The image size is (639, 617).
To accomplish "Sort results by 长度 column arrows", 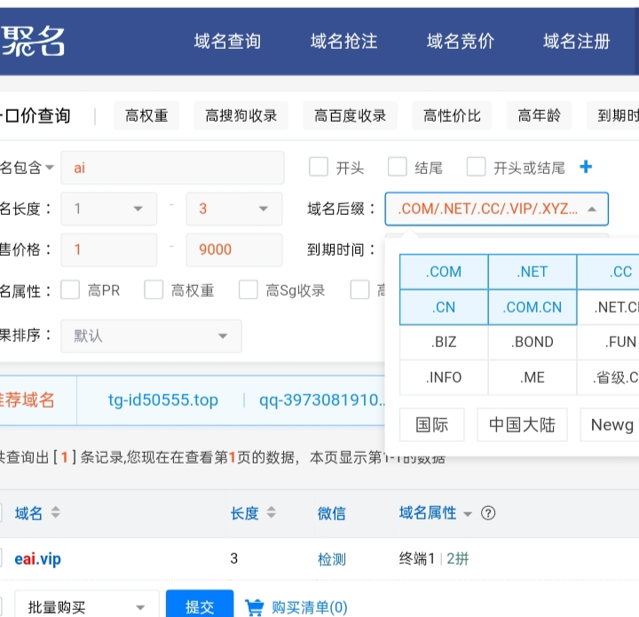I will [272, 513].
